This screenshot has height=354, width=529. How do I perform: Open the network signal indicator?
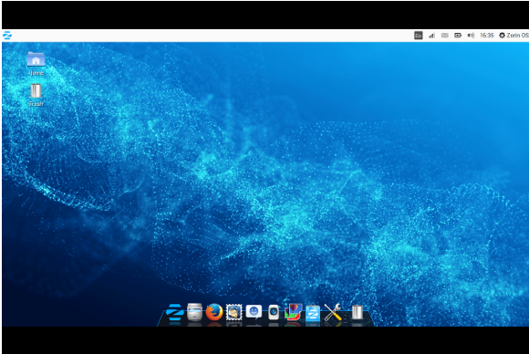[431, 36]
